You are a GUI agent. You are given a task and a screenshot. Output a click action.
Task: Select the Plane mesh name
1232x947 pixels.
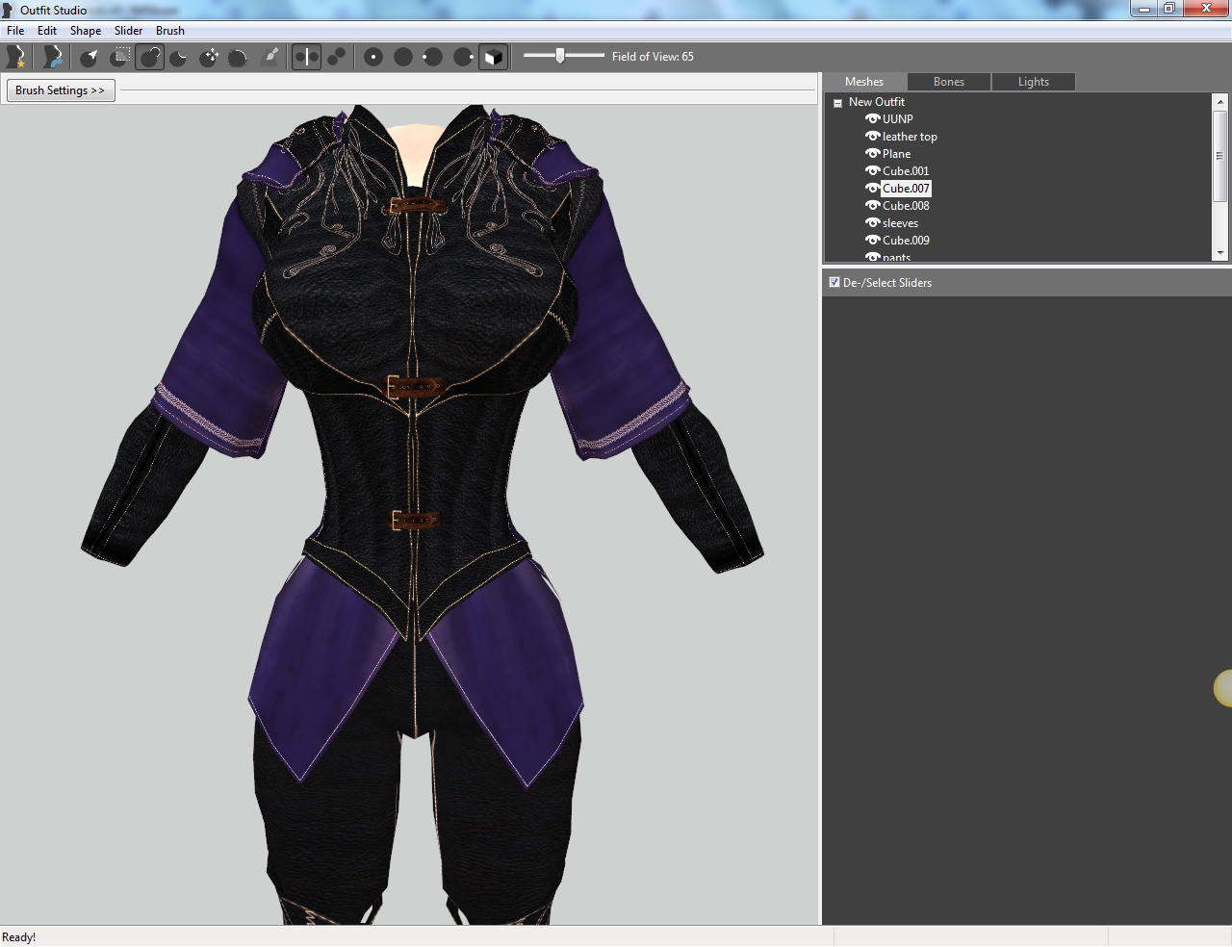(x=896, y=154)
